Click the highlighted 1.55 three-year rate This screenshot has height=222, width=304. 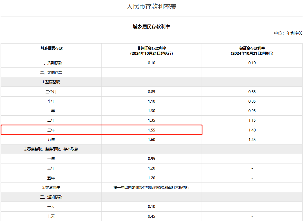pyautogui.click(x=152, y=130)
